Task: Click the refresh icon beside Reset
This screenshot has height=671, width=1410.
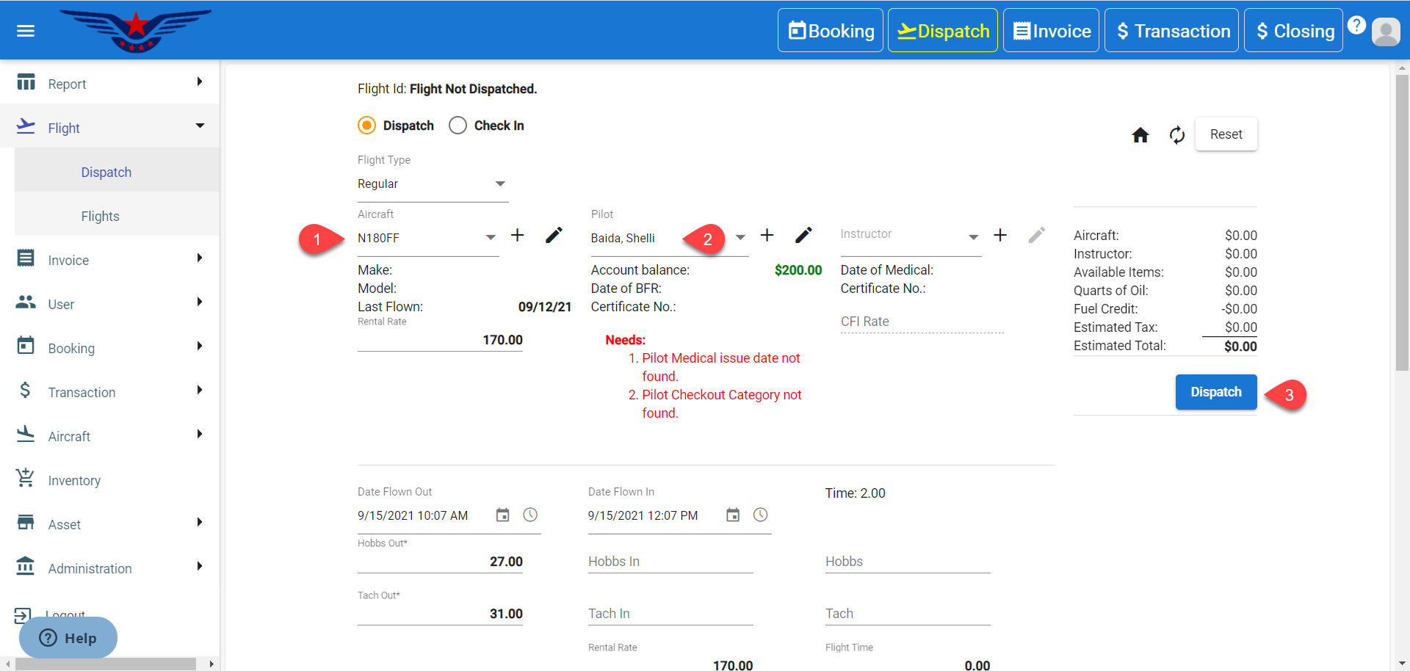Action: click(x=1176, y=135)
